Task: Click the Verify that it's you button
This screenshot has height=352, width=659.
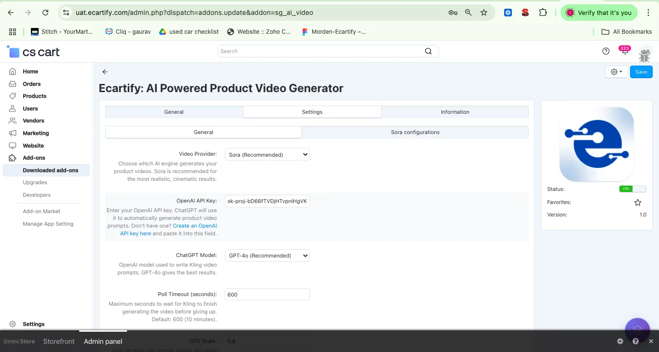Action: (599, 13)
